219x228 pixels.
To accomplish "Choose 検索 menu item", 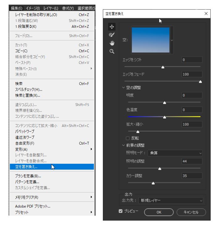I will (x=52, y=84).
